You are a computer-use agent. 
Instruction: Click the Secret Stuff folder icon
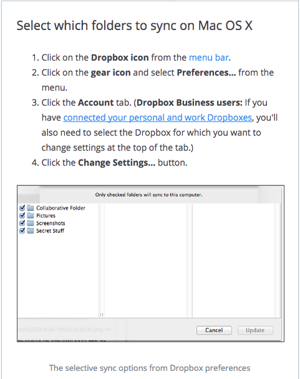(31, 230)
